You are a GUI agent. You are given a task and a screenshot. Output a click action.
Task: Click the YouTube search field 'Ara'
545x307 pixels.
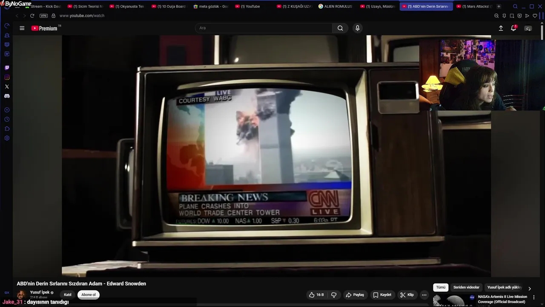tap(264, 28)
